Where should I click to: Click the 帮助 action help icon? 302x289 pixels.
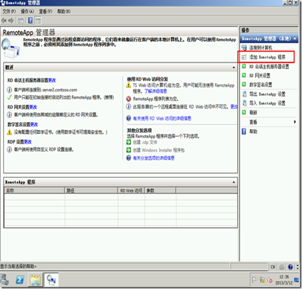coord(244,131)
